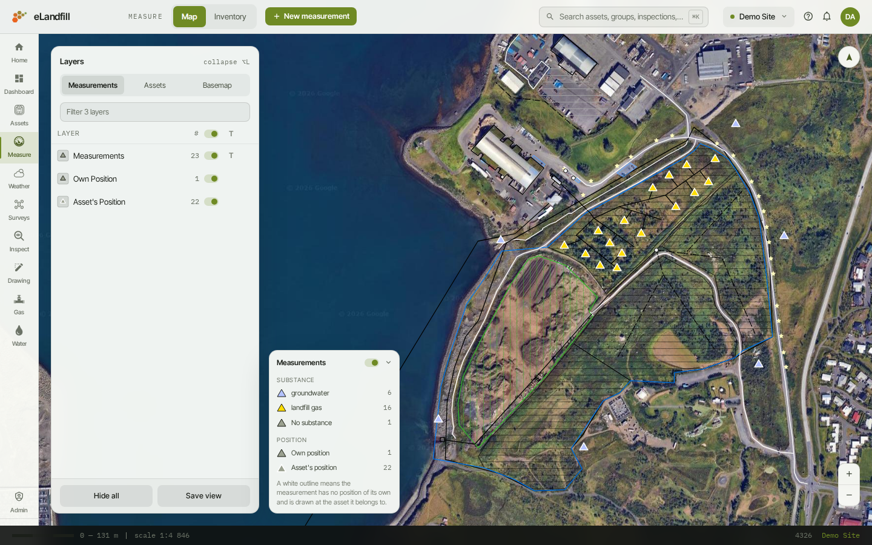Go to Assets in the sidebar
Image resolution: width=872 pixels, height=545 pixels.
point(19,116)
